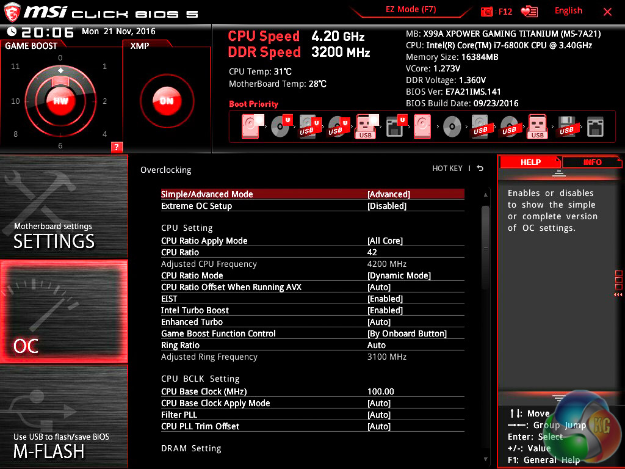Click the settings list scrollbar thumb
This screenshot has height=469, width=625.
[485, 247]
